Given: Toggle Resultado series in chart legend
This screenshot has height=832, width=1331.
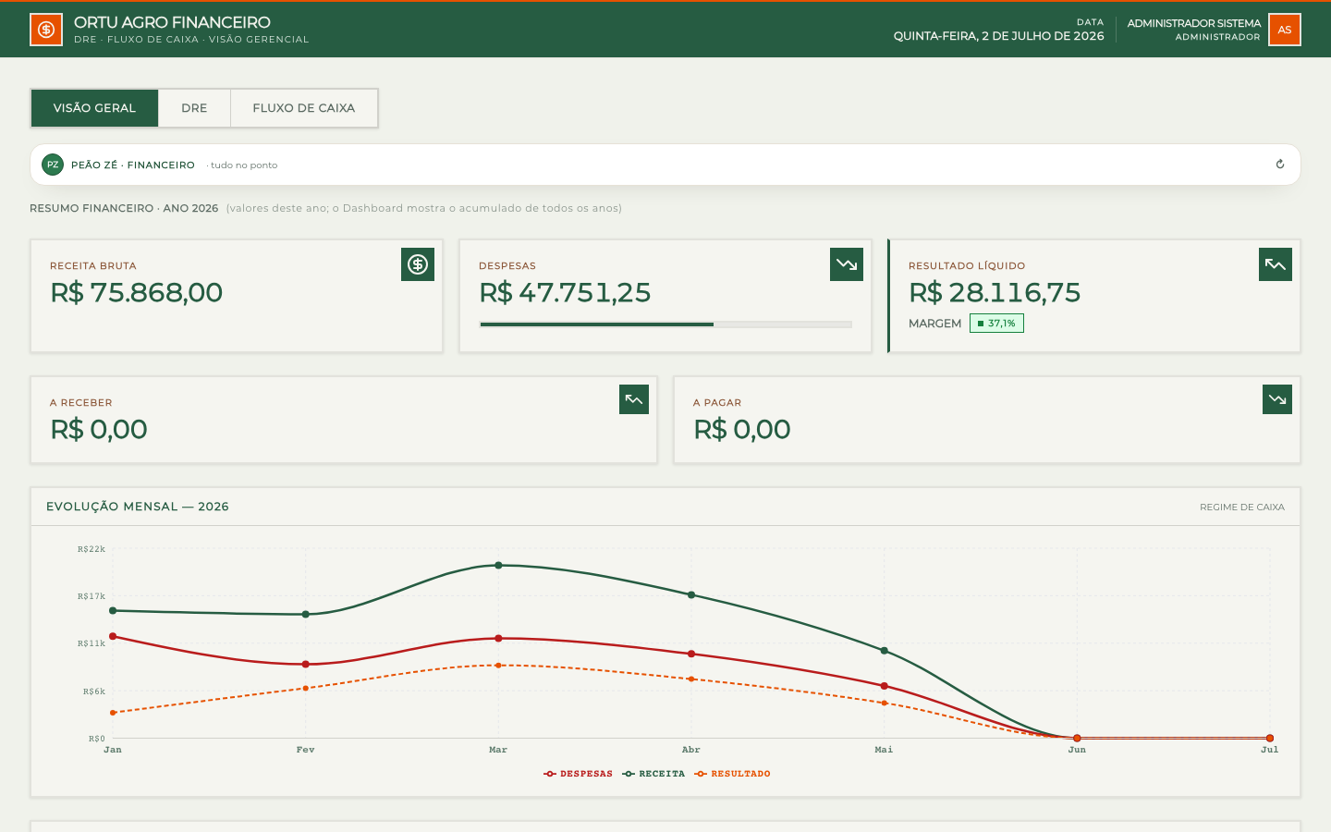Looking at the screenshot, I should pos(733,774).
